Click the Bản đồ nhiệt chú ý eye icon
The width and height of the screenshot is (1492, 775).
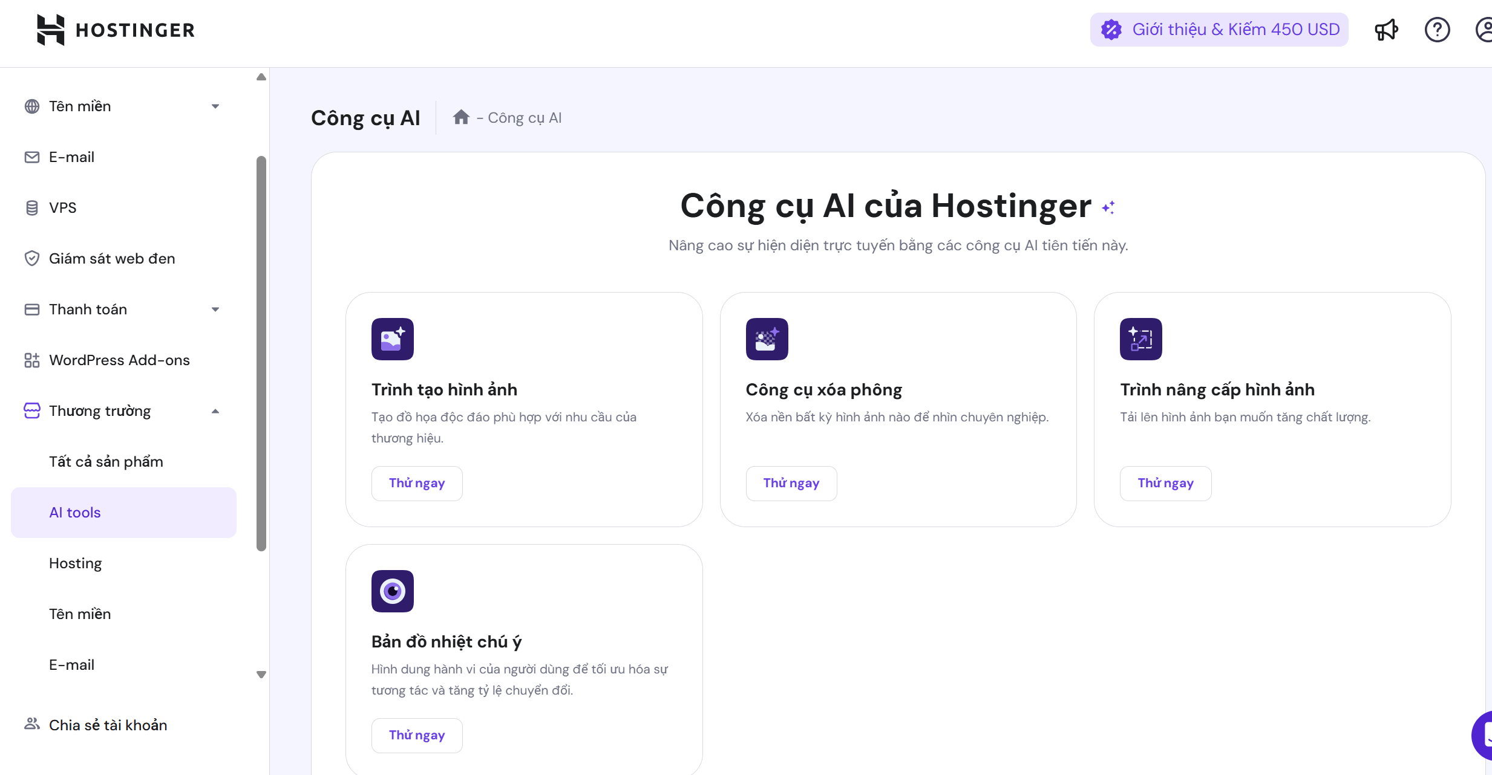pos(393,591)
